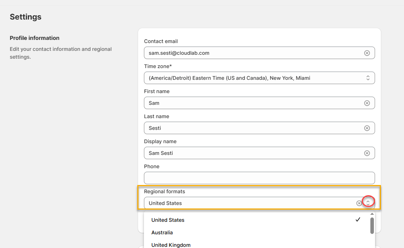The height and width of the screenshot is (248, 404).
Task: Clear the First name field
Action: [x=367, y=103]
